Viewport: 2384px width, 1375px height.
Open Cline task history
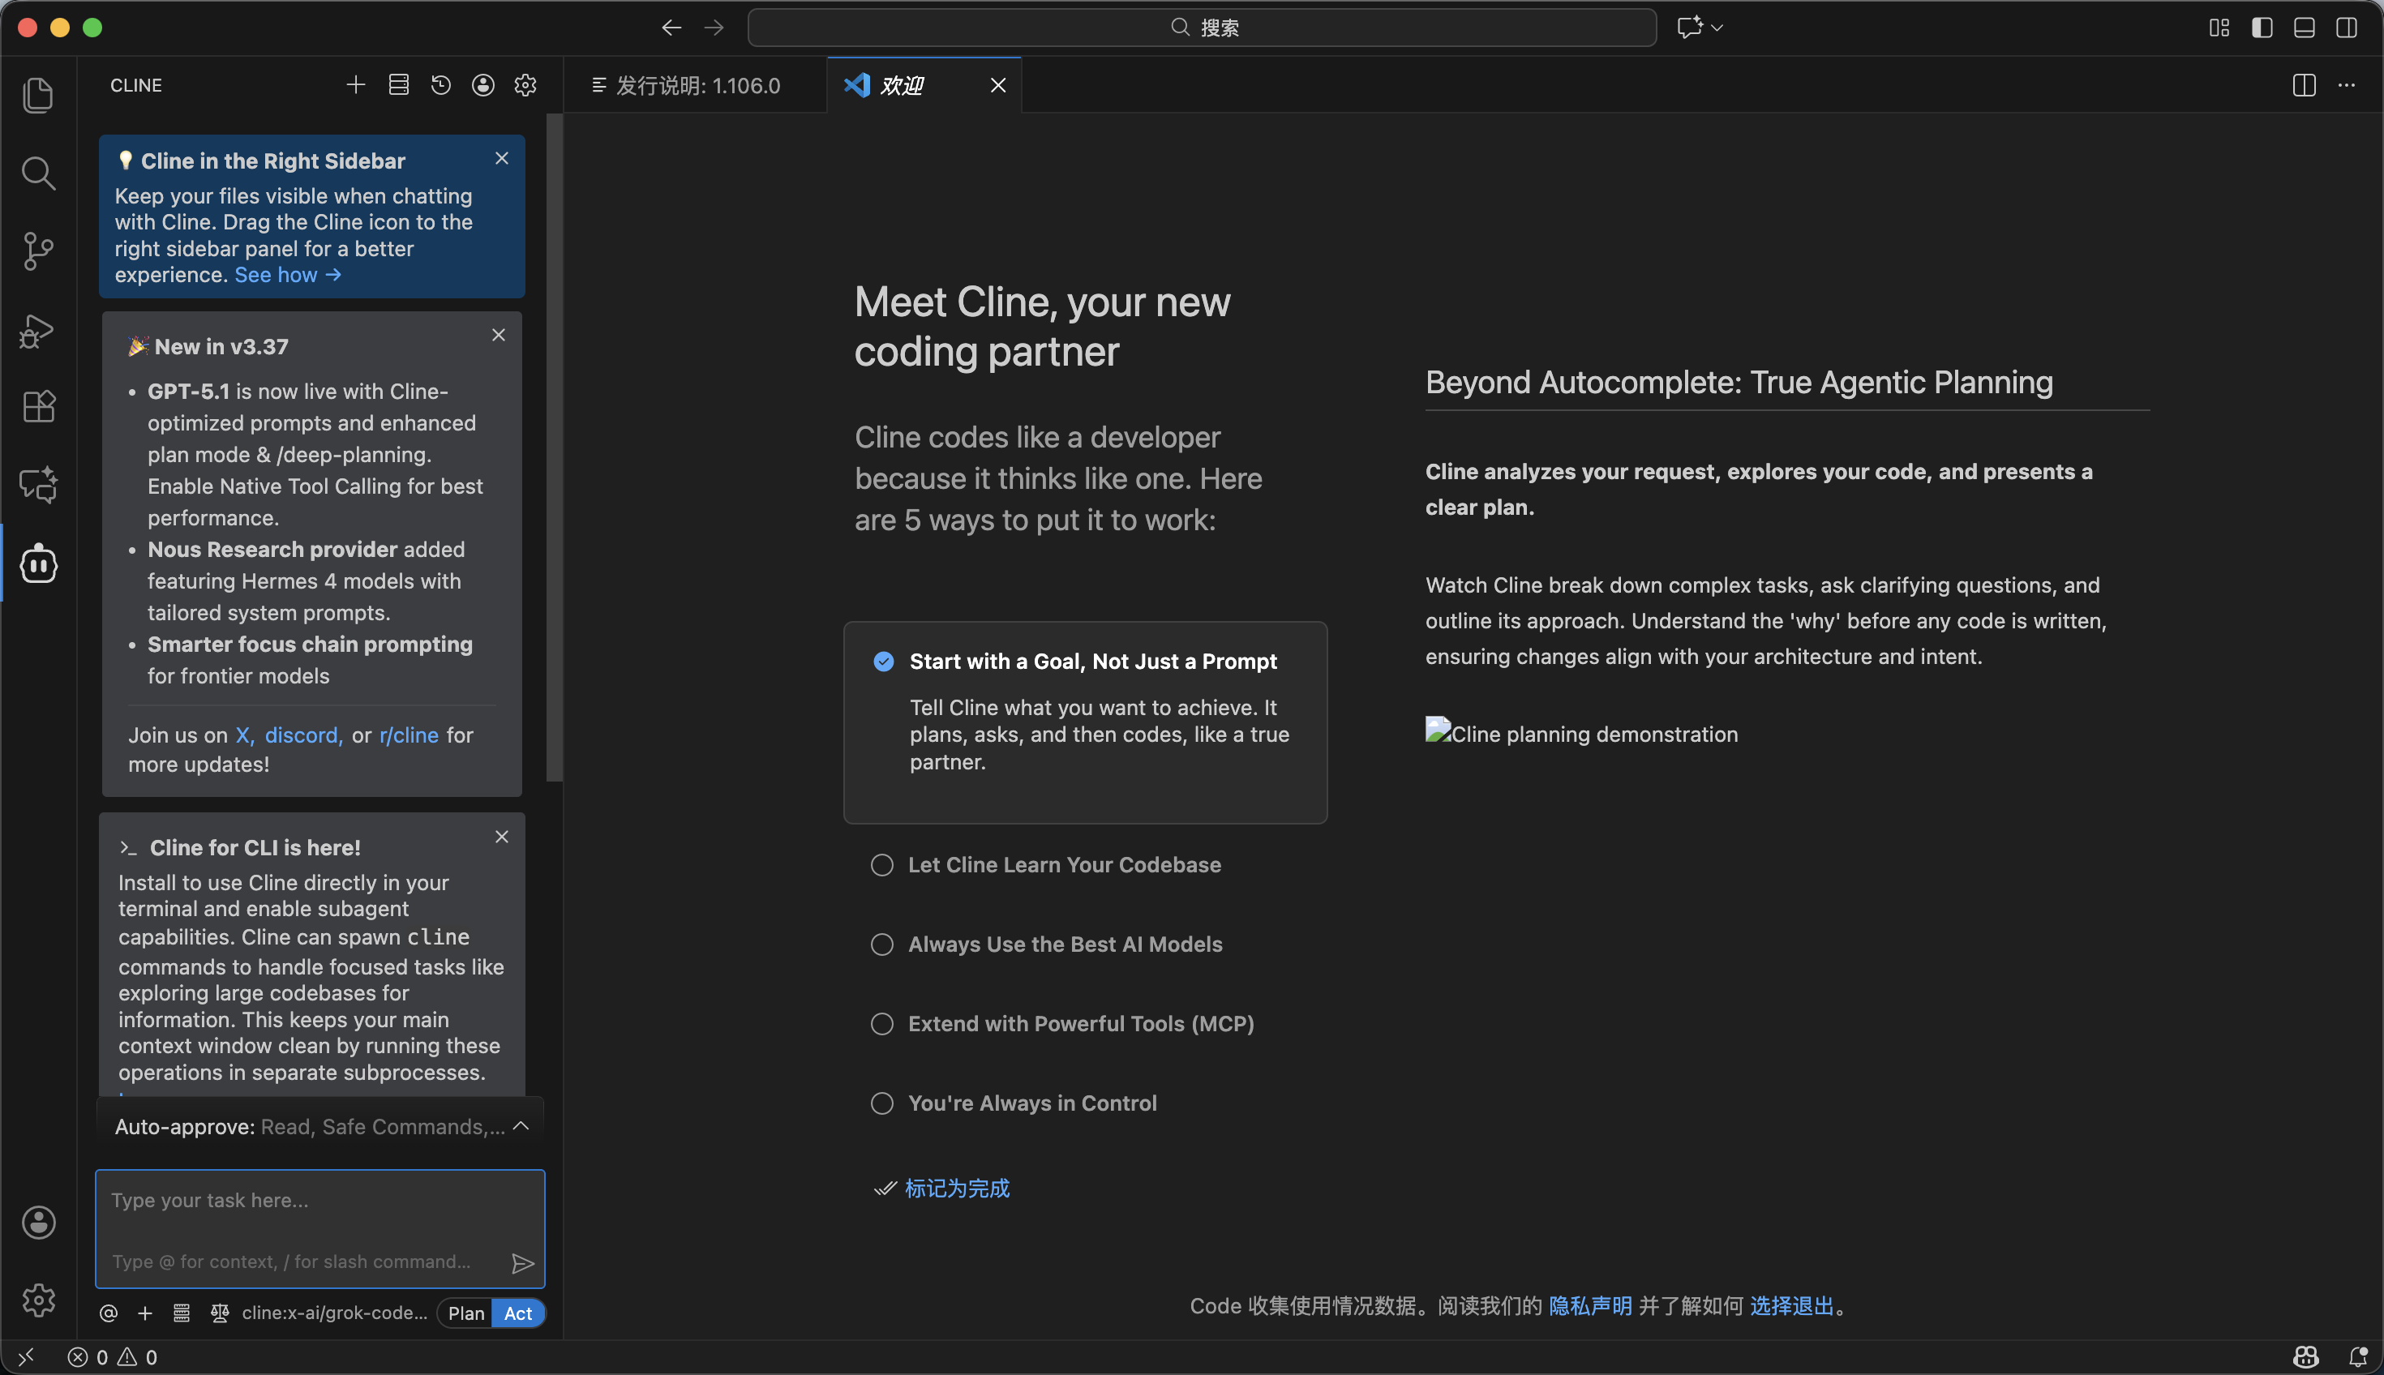click(440, 85)
